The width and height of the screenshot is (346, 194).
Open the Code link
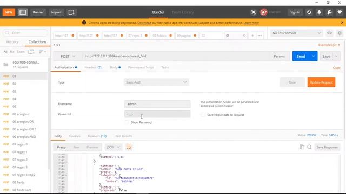336,68
